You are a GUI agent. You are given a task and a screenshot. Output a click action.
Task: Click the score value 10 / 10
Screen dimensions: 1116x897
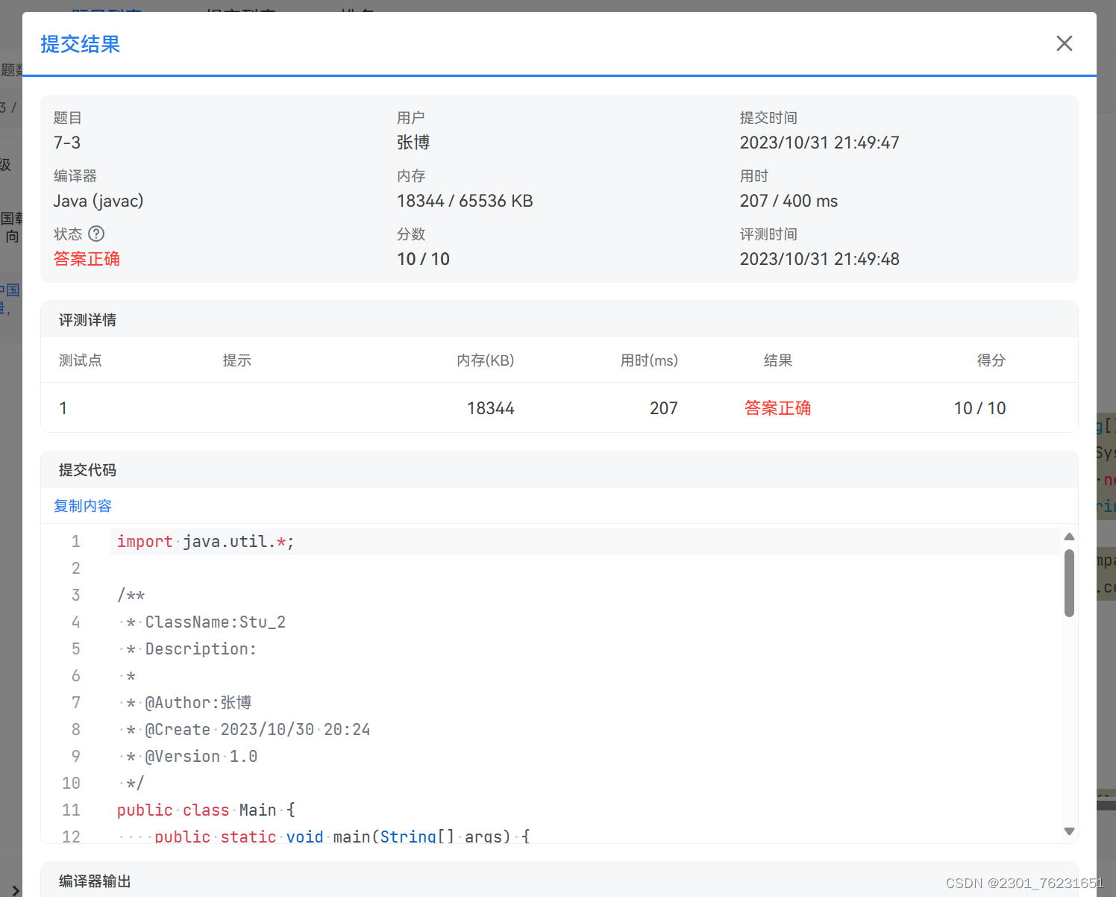point(423,259)
